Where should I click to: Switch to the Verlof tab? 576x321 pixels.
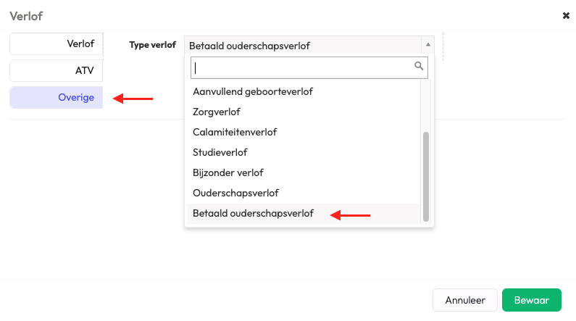point(57,43)
